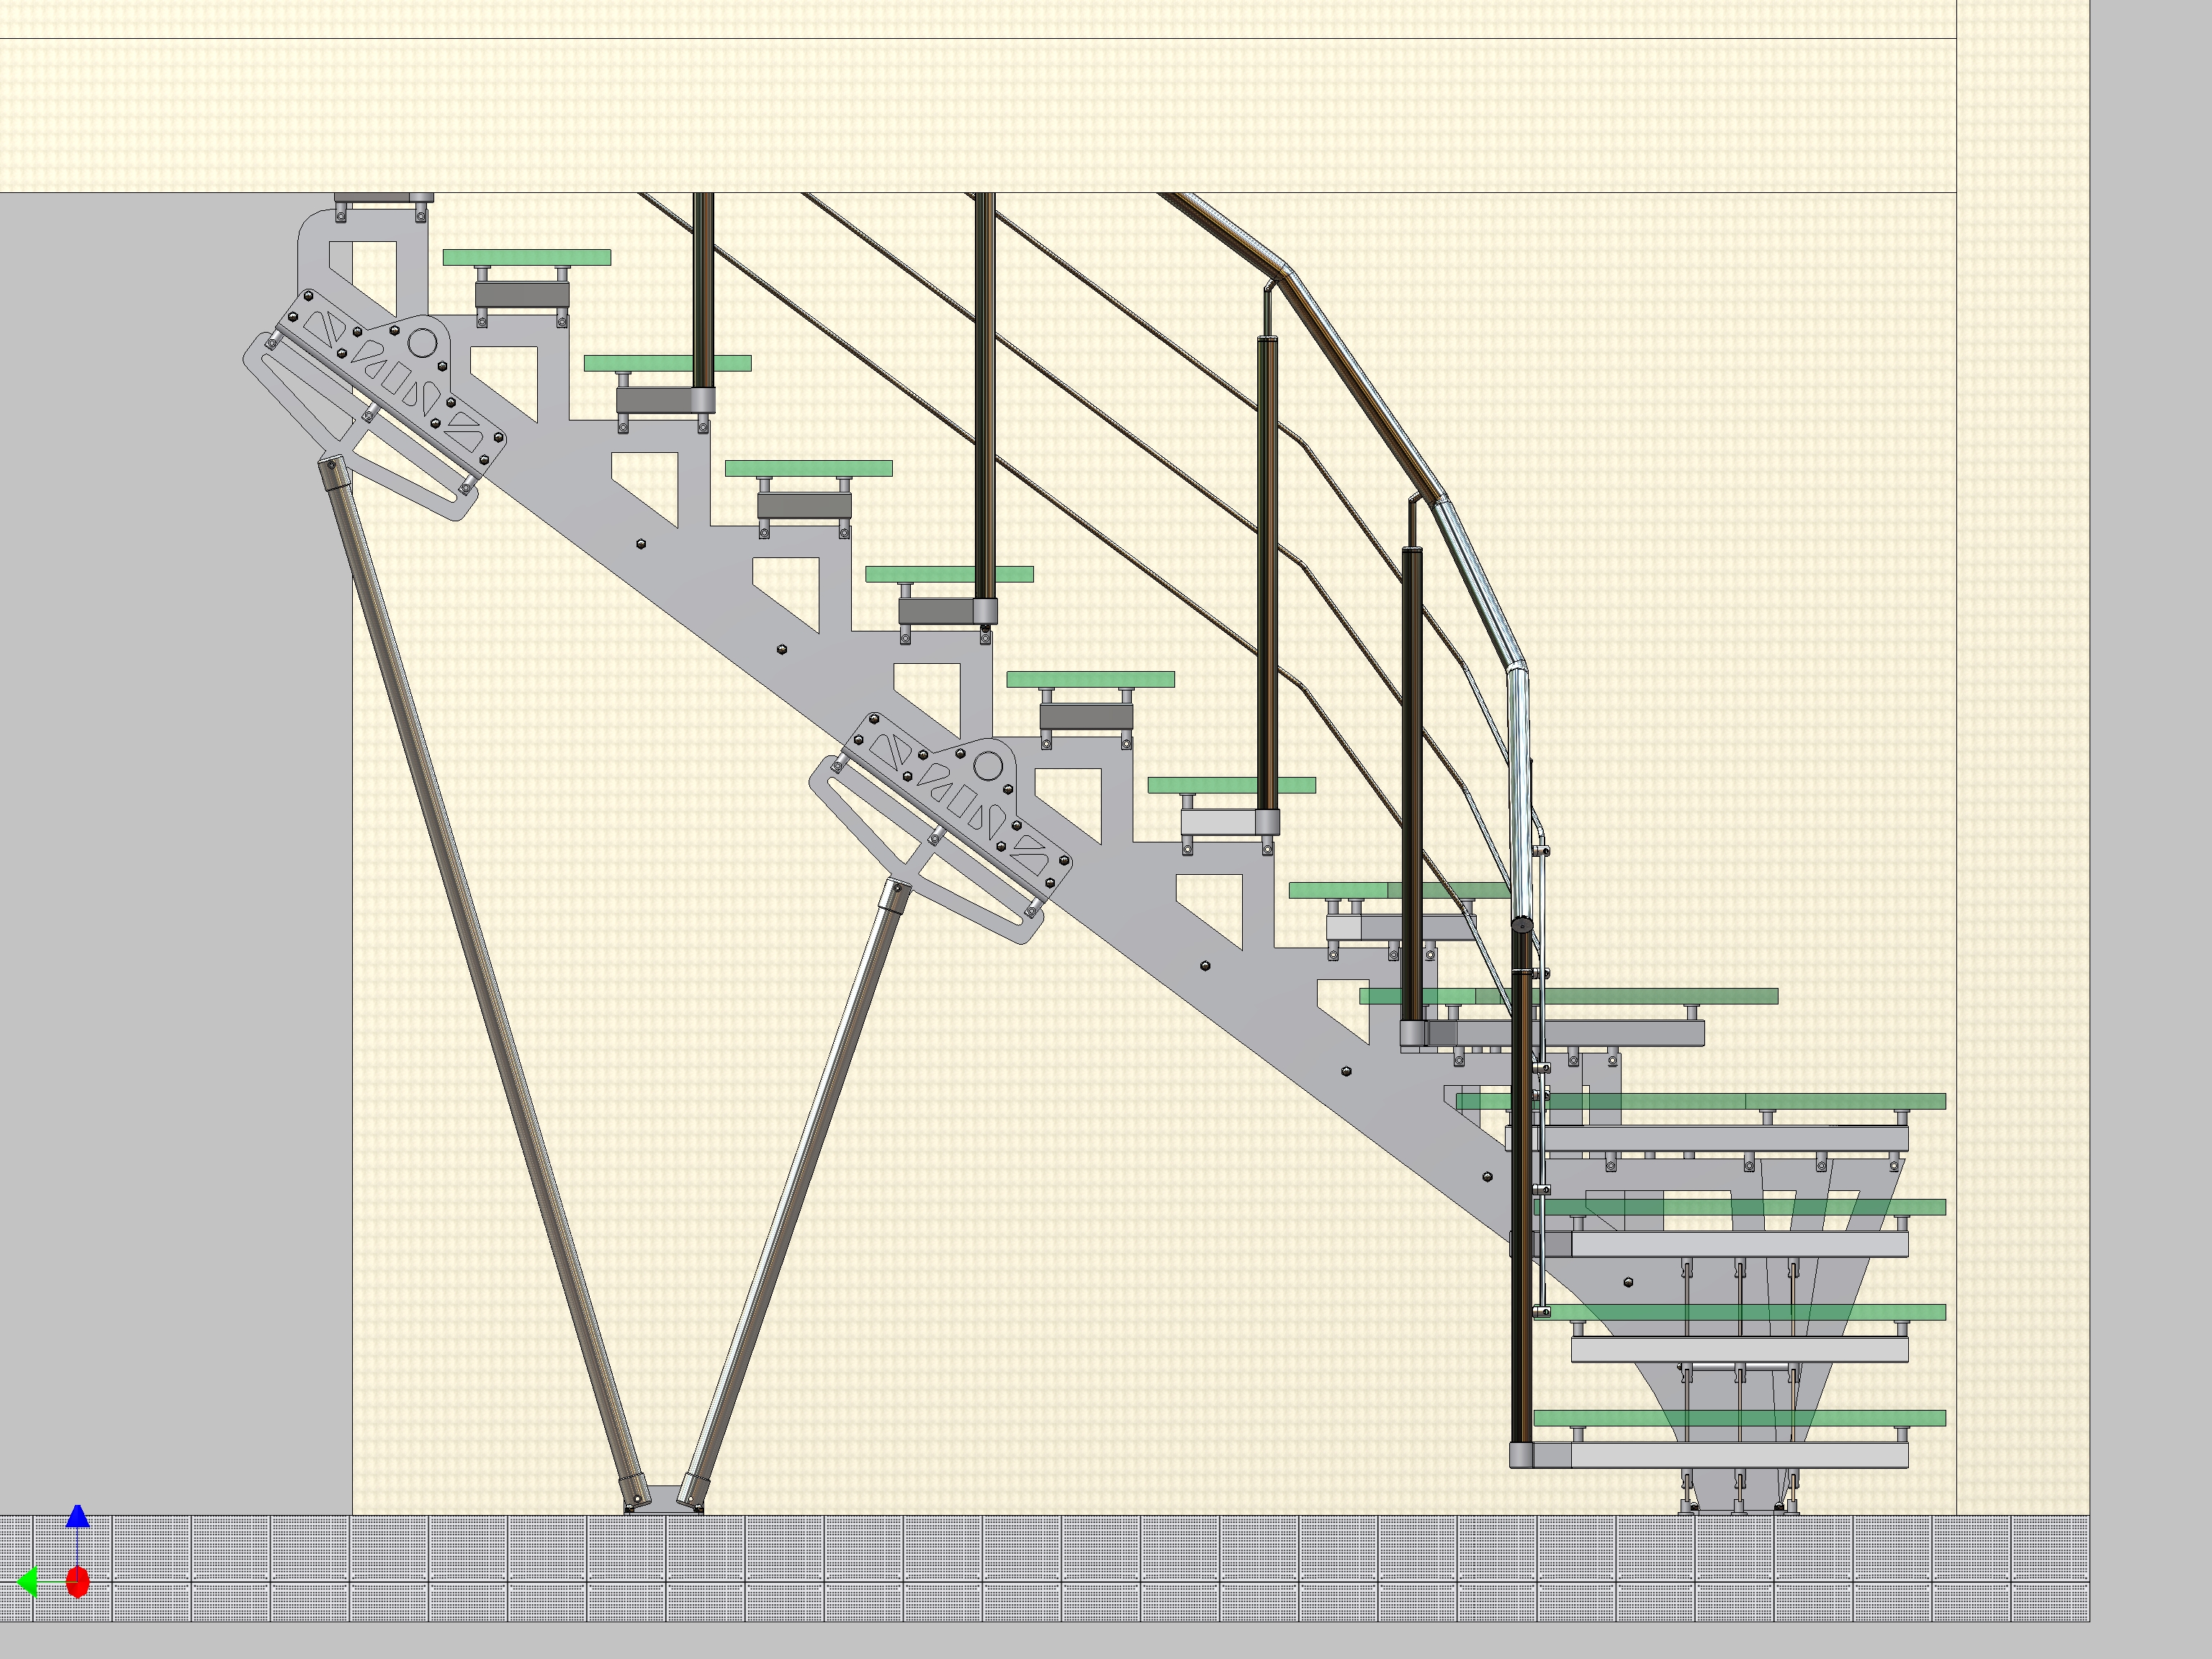The height and width of the screenshot is (1659, 2212).
Task: Click the green horizontal axis arrow
Action: (x=27, y=1583)
